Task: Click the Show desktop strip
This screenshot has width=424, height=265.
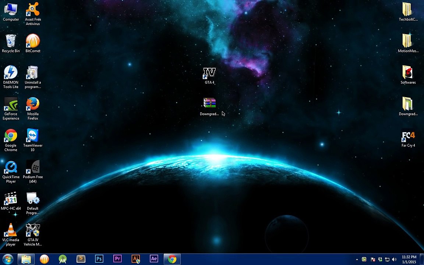Action: 422,259
